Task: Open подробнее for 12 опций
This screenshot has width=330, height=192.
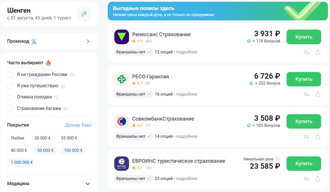Action: [187, 52]
